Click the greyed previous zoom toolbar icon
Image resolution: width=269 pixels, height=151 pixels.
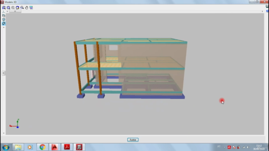coord(13,8)
